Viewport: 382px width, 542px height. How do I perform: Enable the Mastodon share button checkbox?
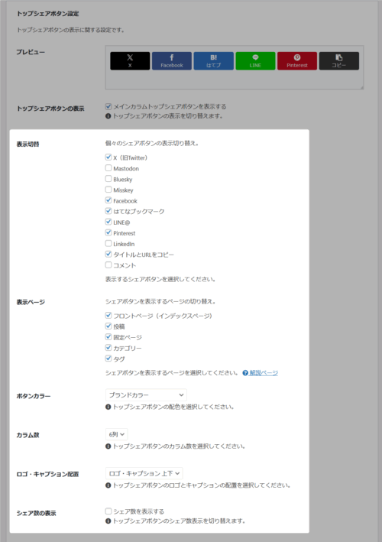click(x=108, y=168)
